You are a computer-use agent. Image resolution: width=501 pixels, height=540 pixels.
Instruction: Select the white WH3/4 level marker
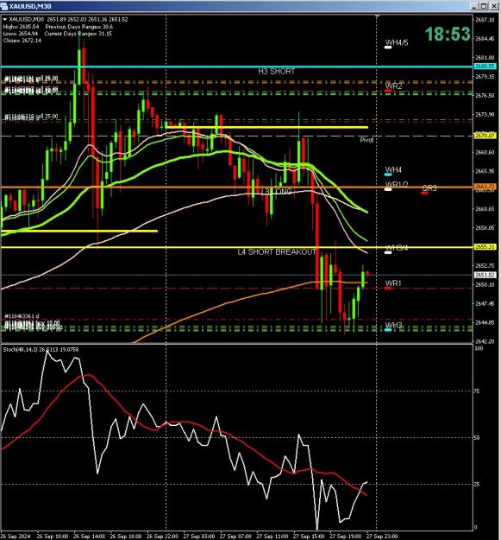[x=388, y=252]
